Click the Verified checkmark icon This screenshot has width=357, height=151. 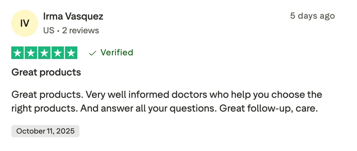click(92, 53)
